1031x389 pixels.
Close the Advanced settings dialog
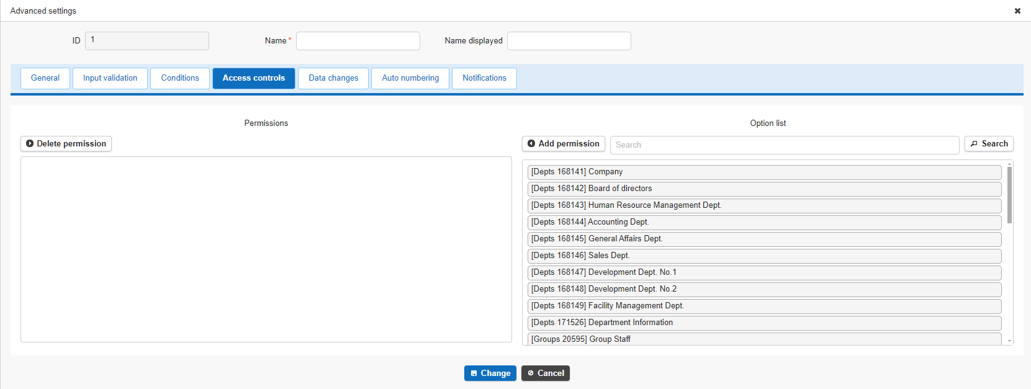[x=1017, y=11]
